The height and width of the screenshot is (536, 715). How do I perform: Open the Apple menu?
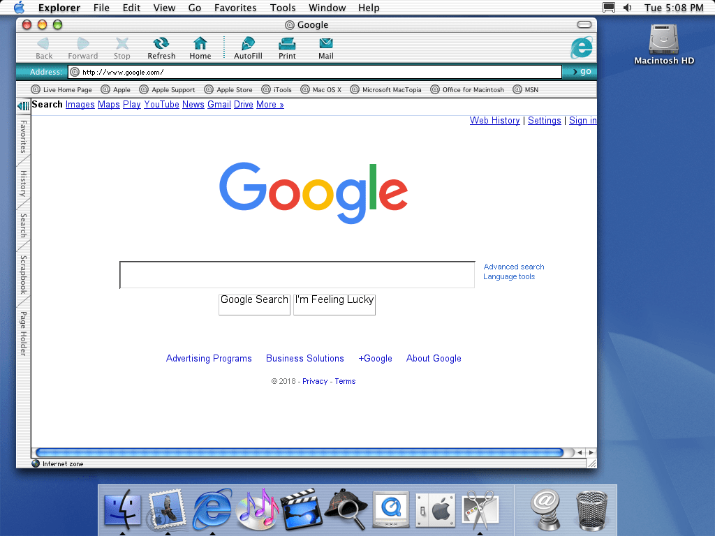pyautogui.click(x=19, y=8)
